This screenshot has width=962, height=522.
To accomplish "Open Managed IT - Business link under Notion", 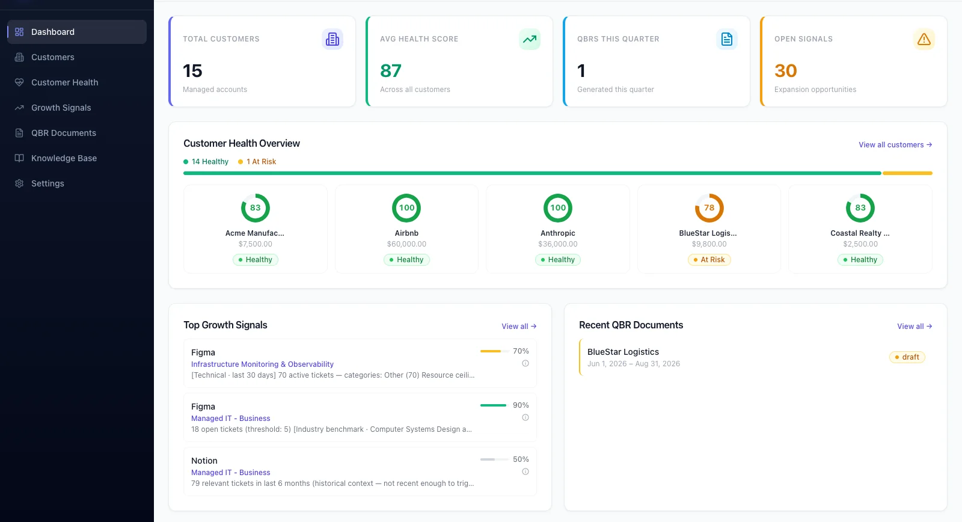I will (231, 473).
